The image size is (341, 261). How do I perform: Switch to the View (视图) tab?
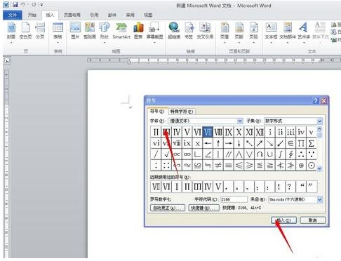(x=148, y=15)
